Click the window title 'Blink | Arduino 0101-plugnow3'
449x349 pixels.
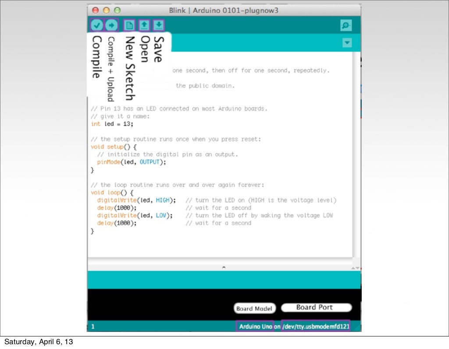pos(224,11)
